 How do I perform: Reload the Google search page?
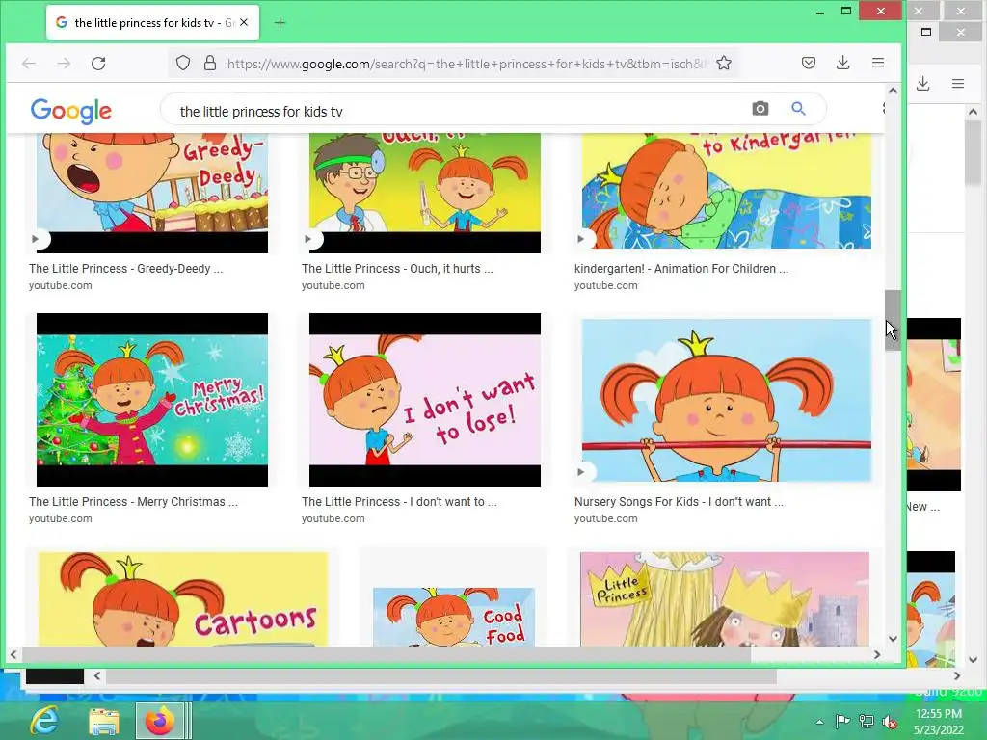[98, 64]
